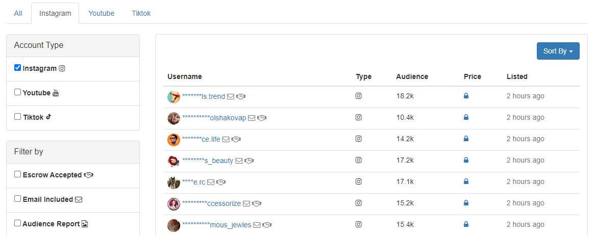The height and width of the screenshot is (236, 595).
Task: Click the Instagram type icon for ccessorize
Action: (358, 203)
